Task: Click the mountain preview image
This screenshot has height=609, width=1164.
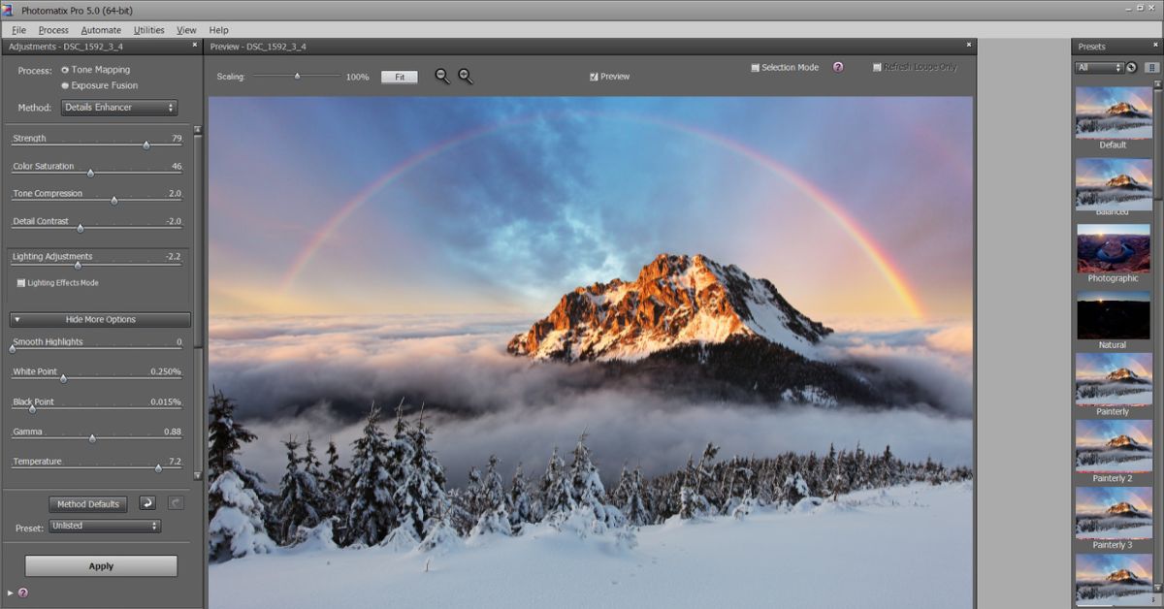Action: click(591, 352)
